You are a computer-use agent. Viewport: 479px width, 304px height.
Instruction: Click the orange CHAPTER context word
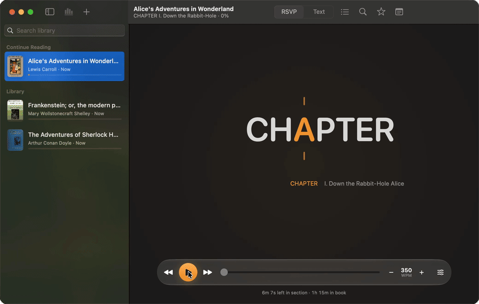coord(304,183)
